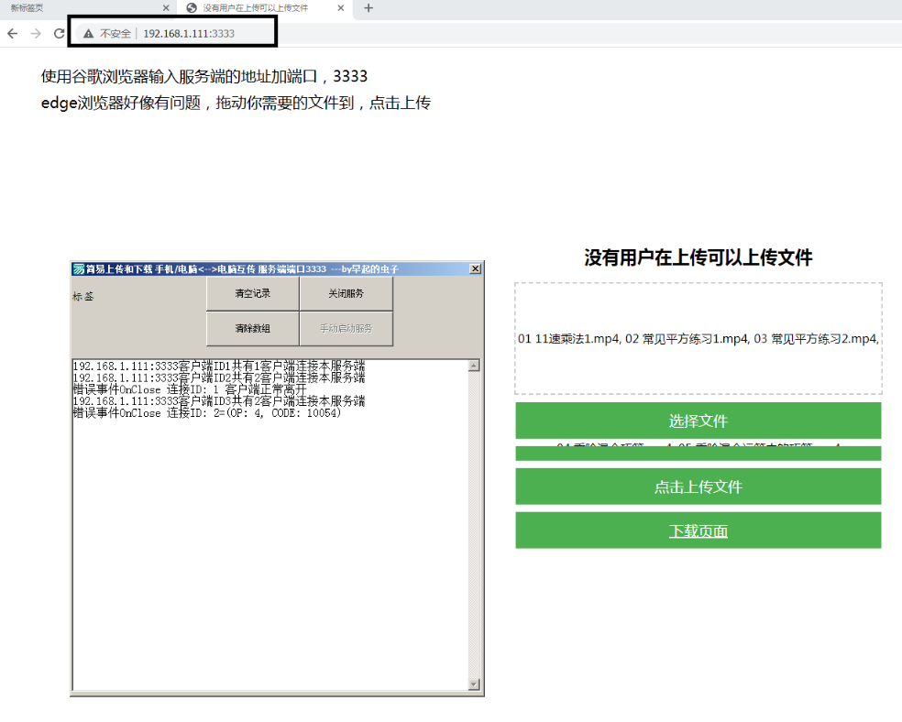Viewport: 902px width, 722px height.
Task: Click the 易 program icon in the window title bar
Action: coord(77,268)
